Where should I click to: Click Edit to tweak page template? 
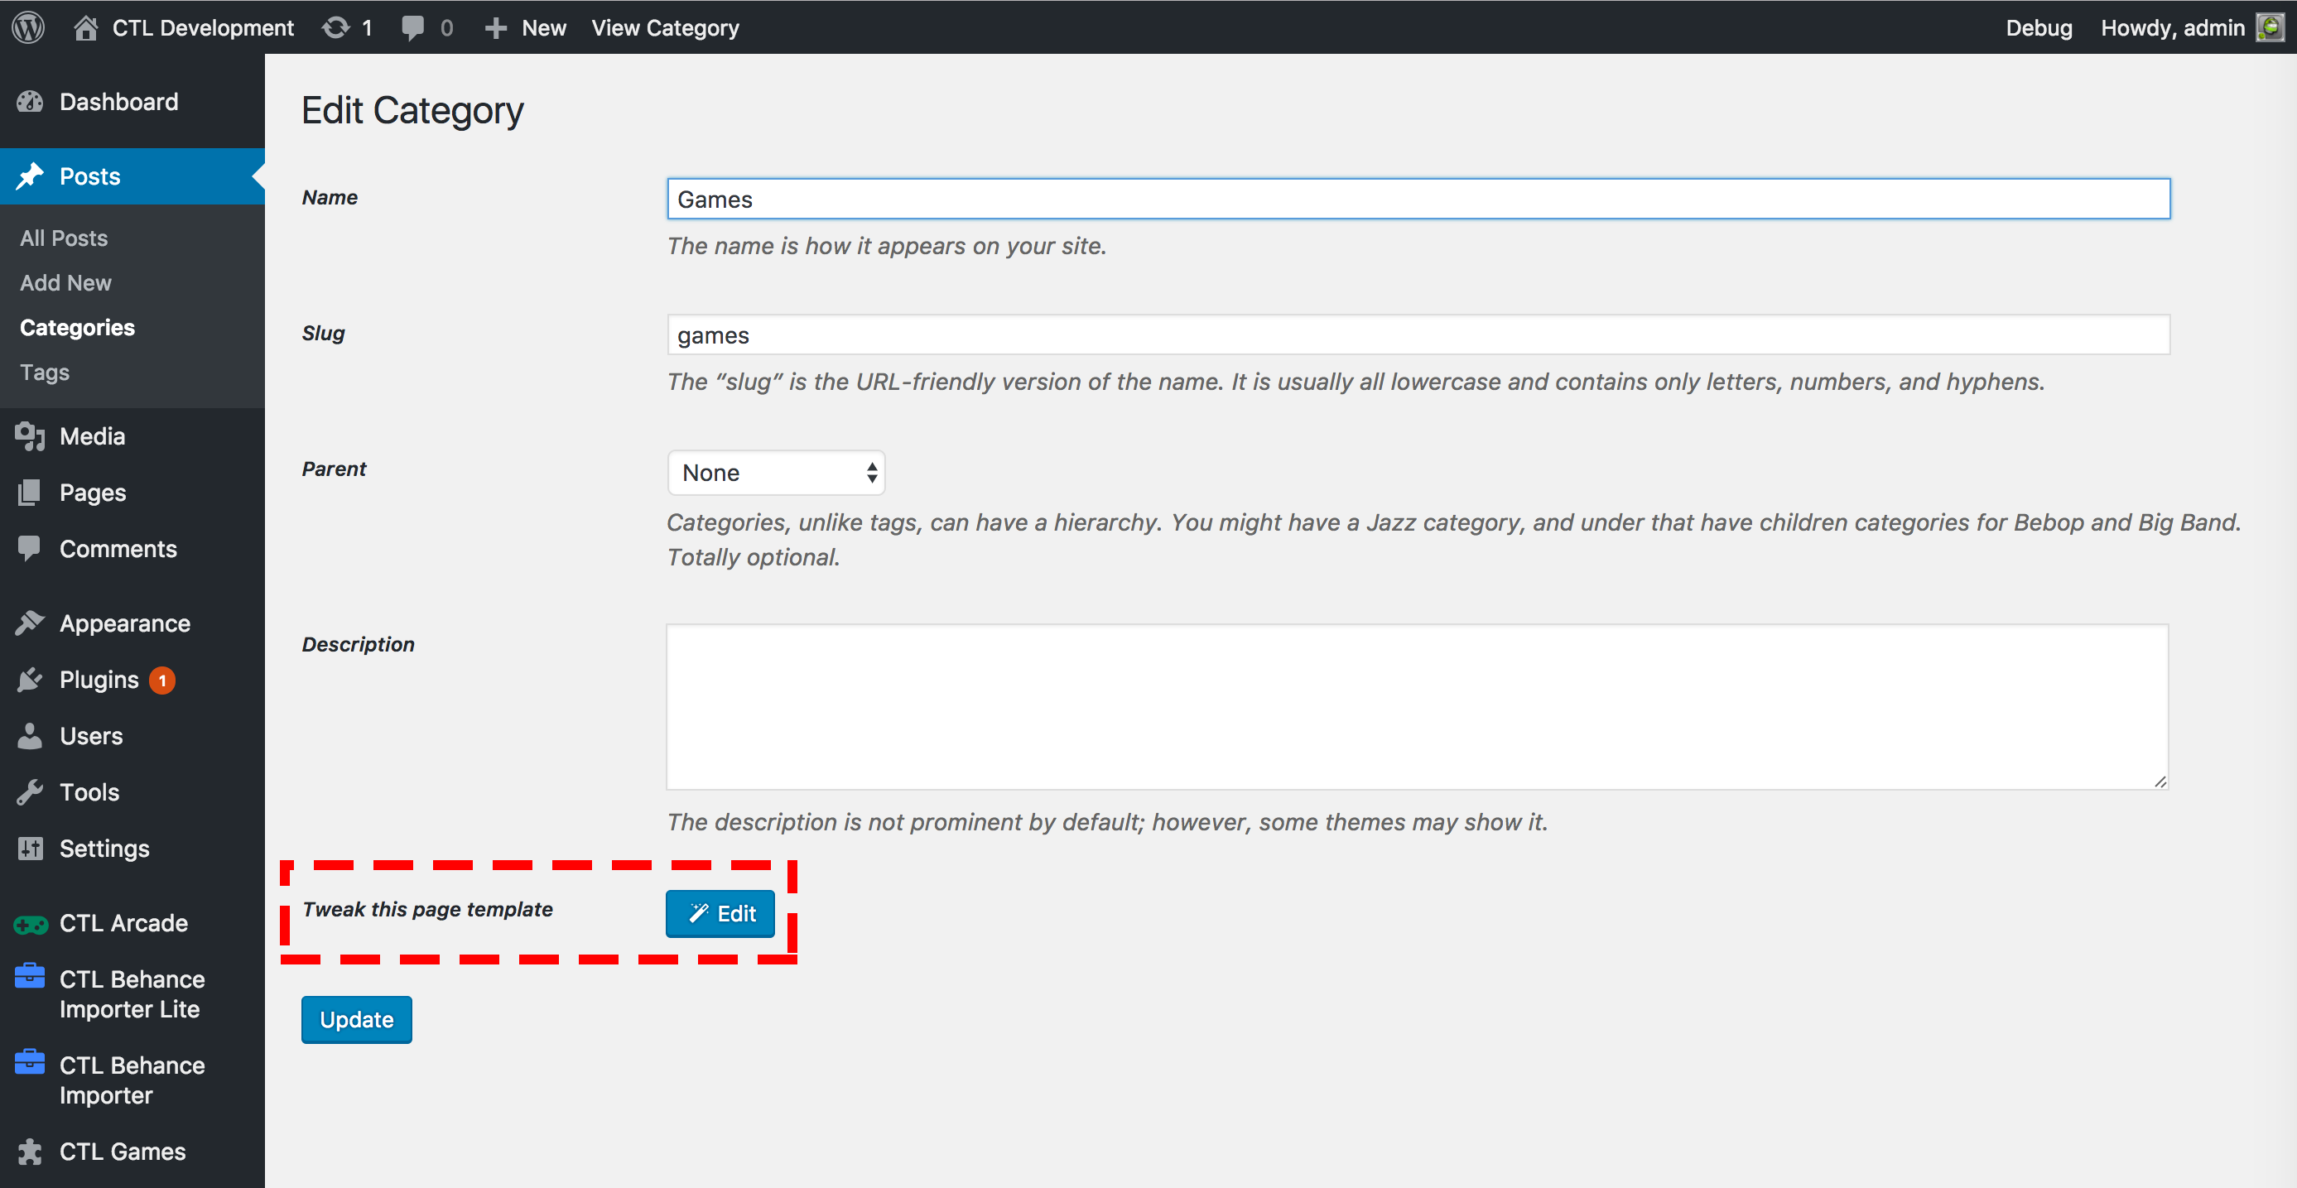click(x=720, y=913)
